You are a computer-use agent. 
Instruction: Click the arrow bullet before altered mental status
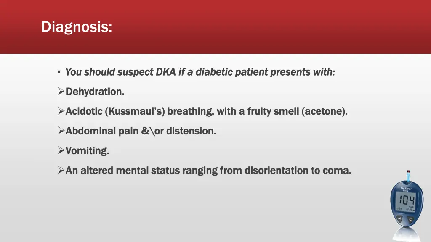[61, 171]
